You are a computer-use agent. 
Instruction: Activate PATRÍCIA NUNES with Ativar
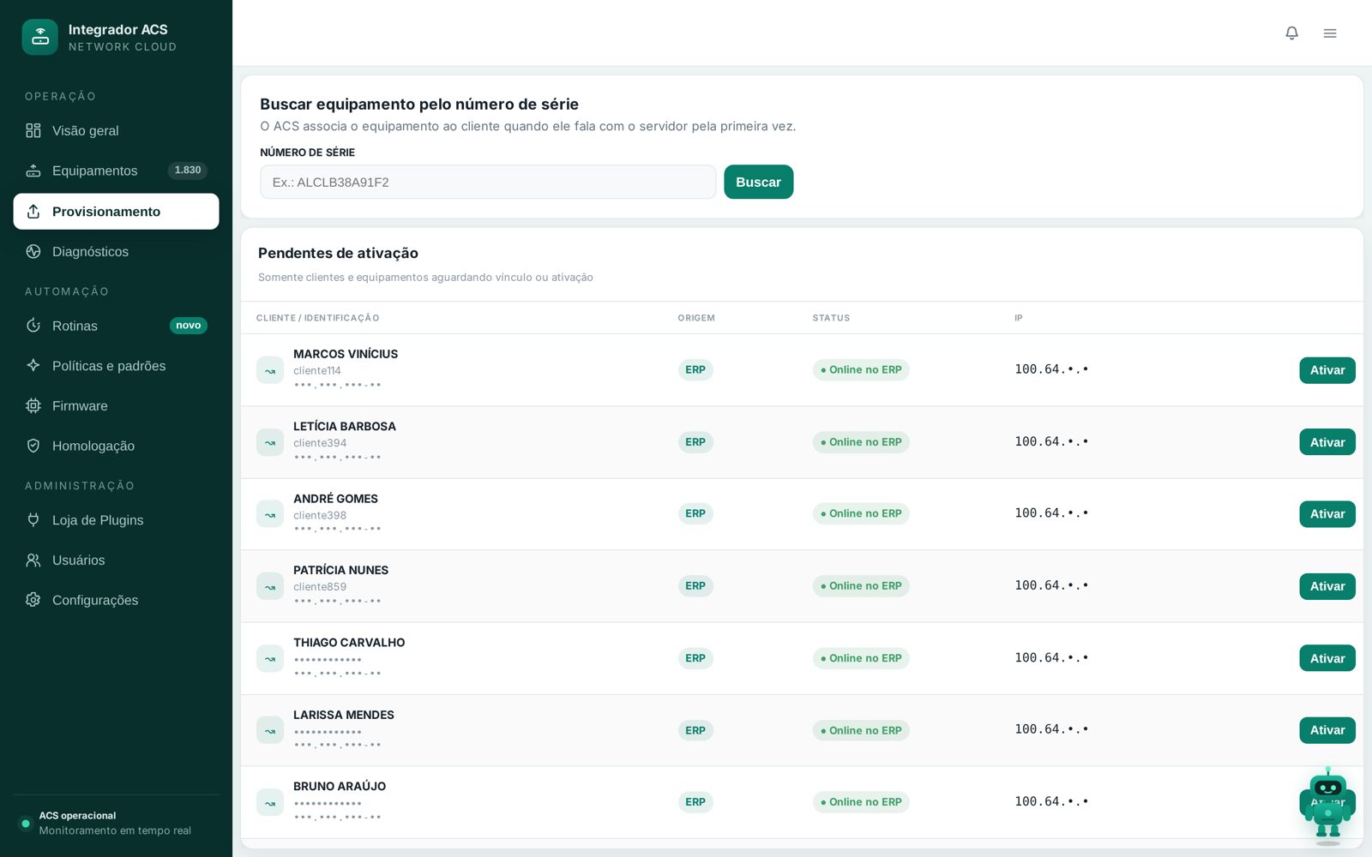[x=1327, y=586]
